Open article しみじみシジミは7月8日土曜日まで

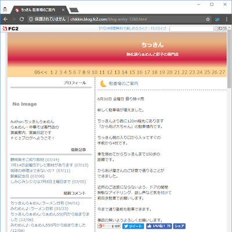(x=48, y=182)
